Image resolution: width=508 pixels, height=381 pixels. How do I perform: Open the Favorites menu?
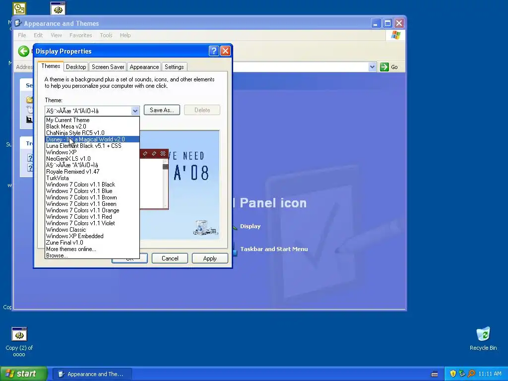click(81, 35)
